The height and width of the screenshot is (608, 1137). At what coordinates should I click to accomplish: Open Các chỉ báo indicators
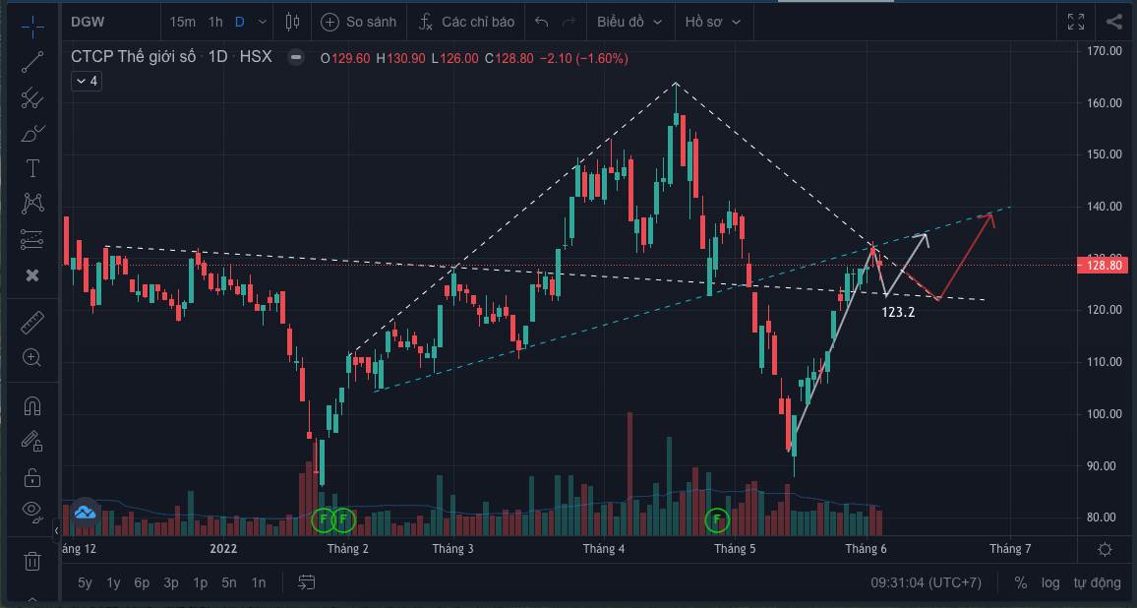pos(466,22)
